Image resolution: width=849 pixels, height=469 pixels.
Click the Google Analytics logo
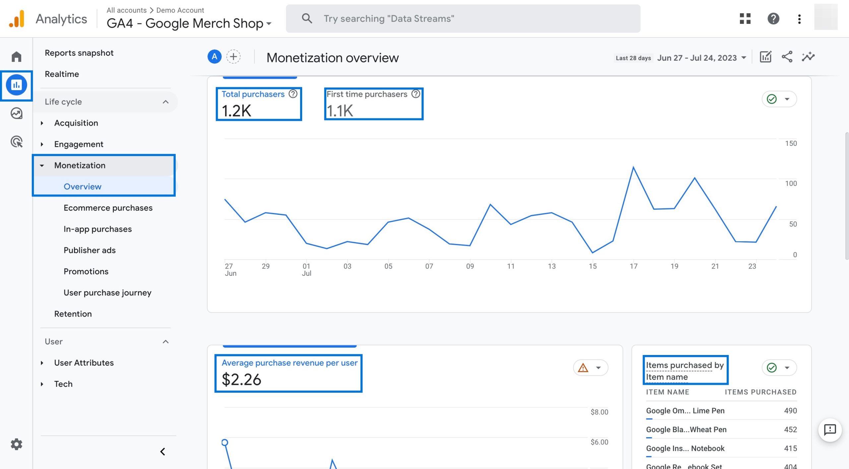(17, 19)
